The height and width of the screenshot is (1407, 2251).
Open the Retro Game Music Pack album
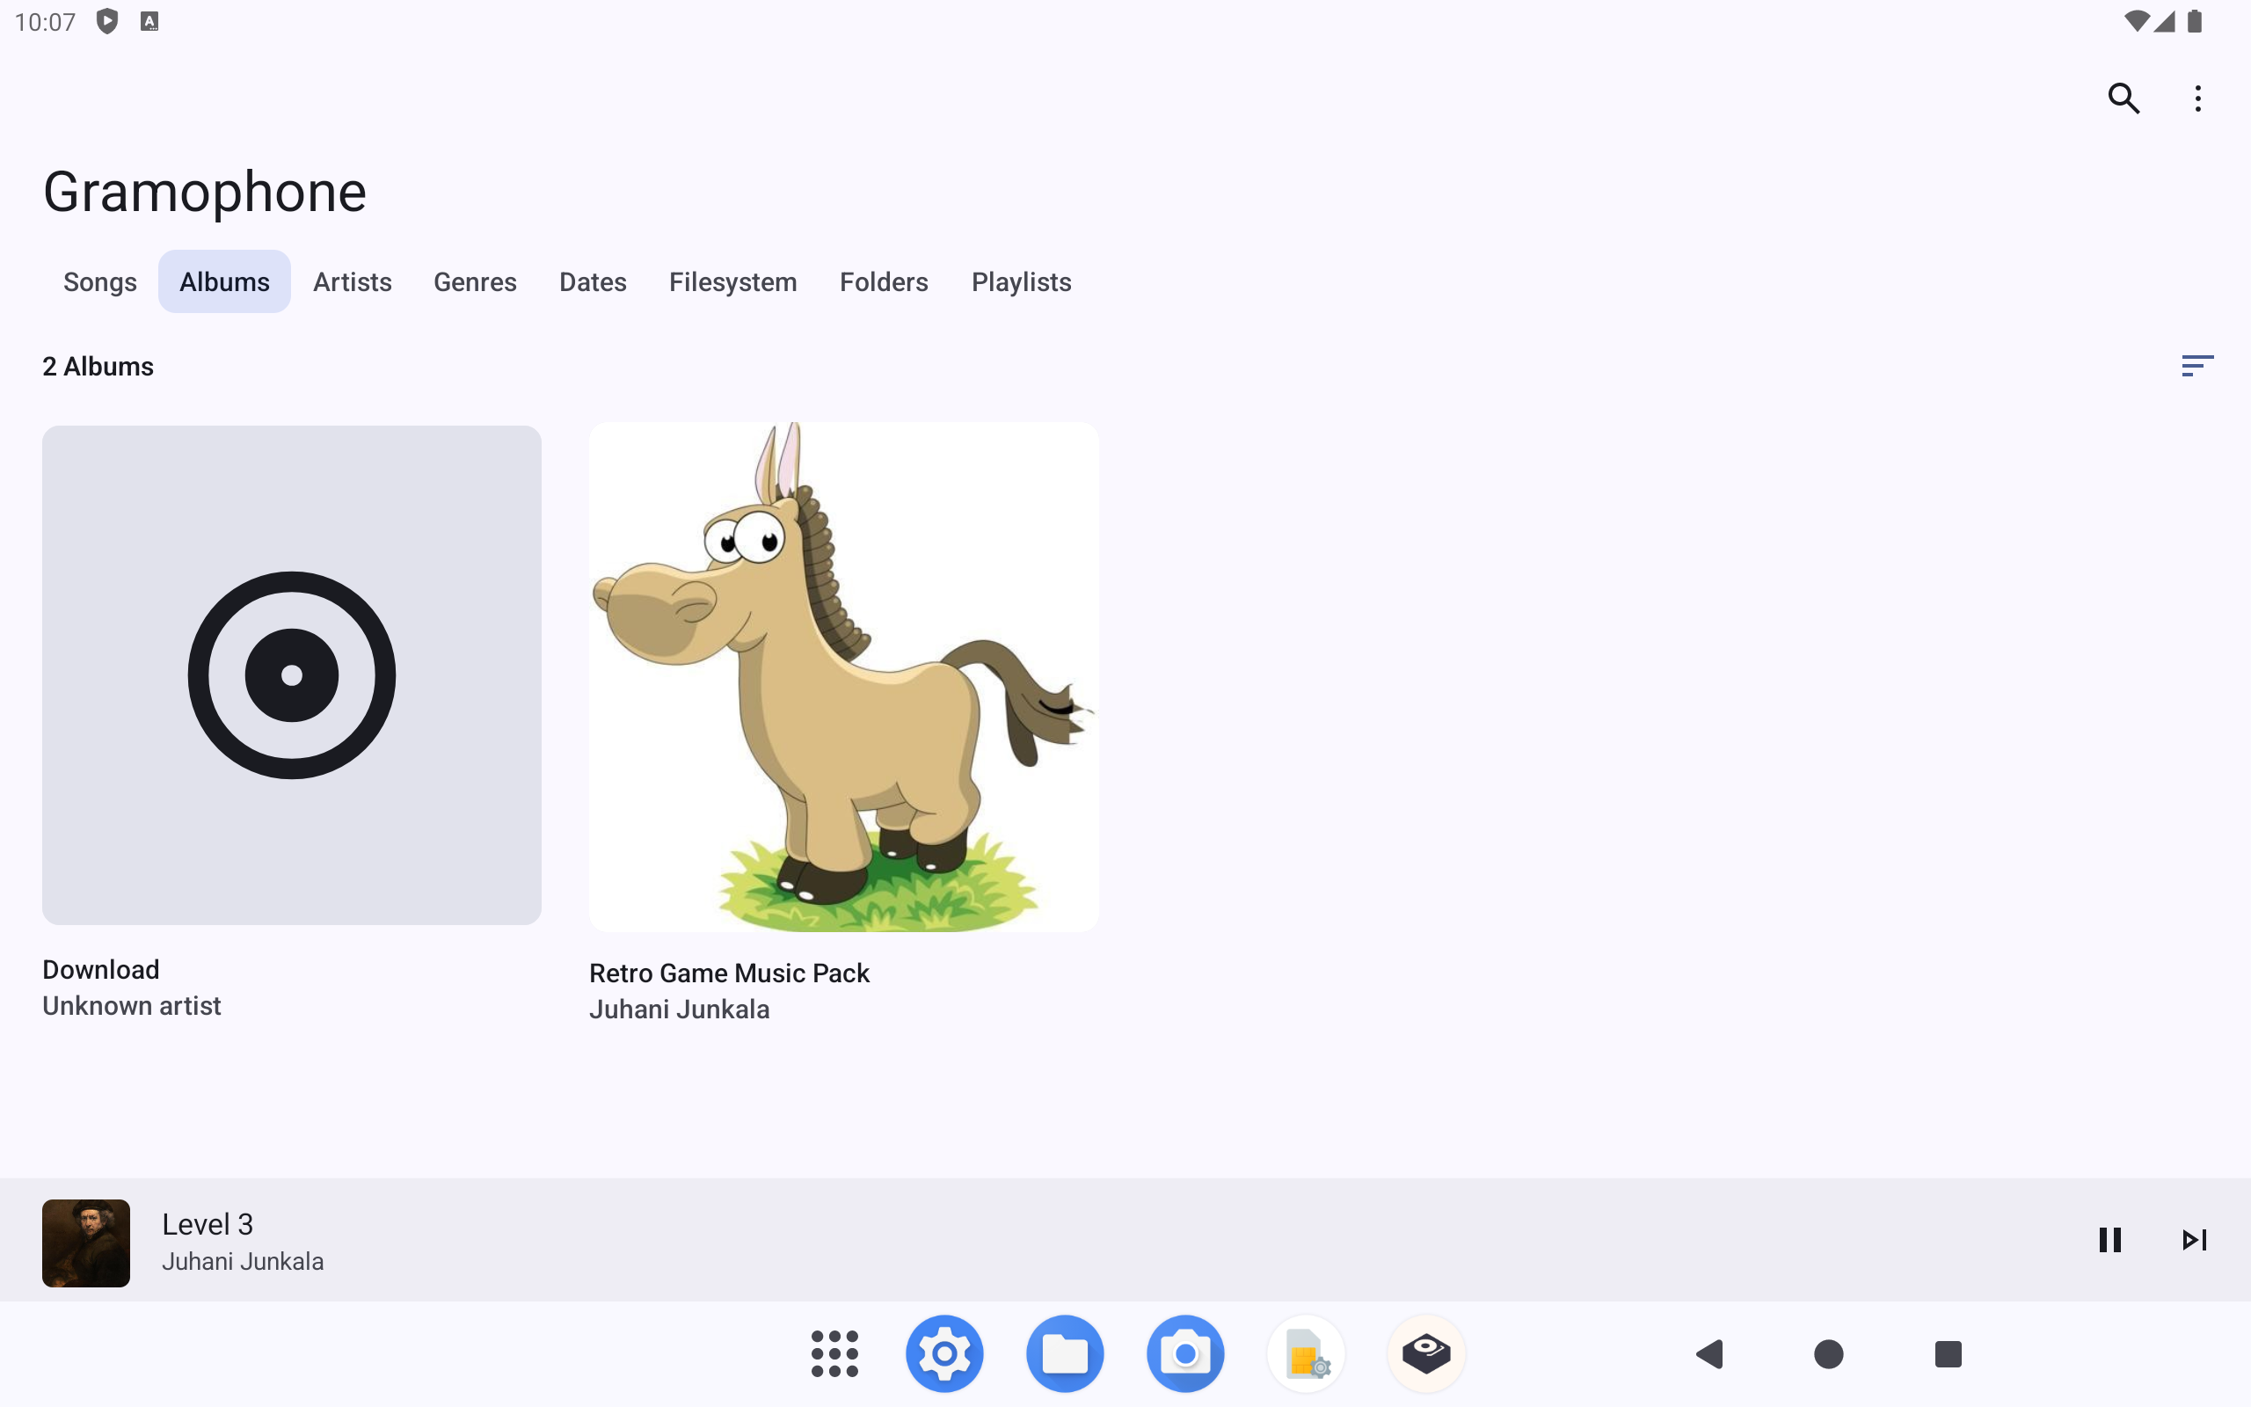point(842,677)
